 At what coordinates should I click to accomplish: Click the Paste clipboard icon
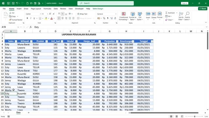coord(6,14)
